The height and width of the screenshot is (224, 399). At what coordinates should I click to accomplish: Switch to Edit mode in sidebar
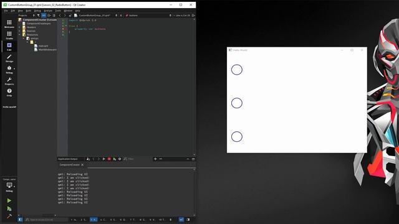click(9, 47)
